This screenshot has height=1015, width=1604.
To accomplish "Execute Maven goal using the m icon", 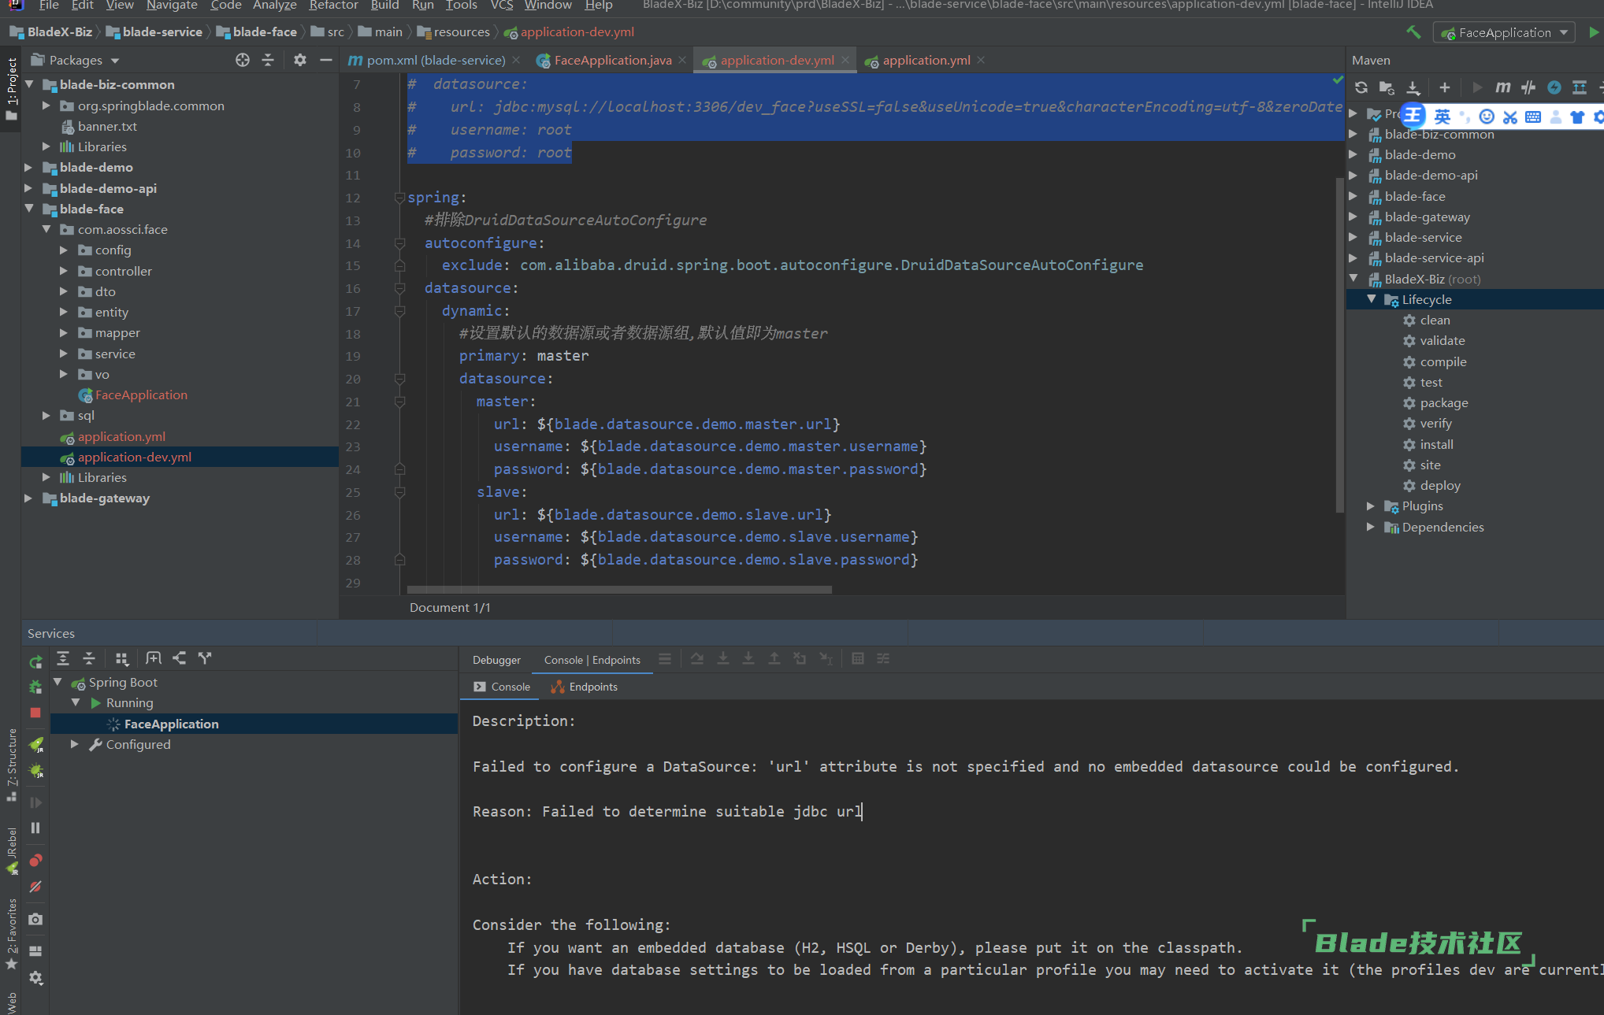I will point(1503,87).
